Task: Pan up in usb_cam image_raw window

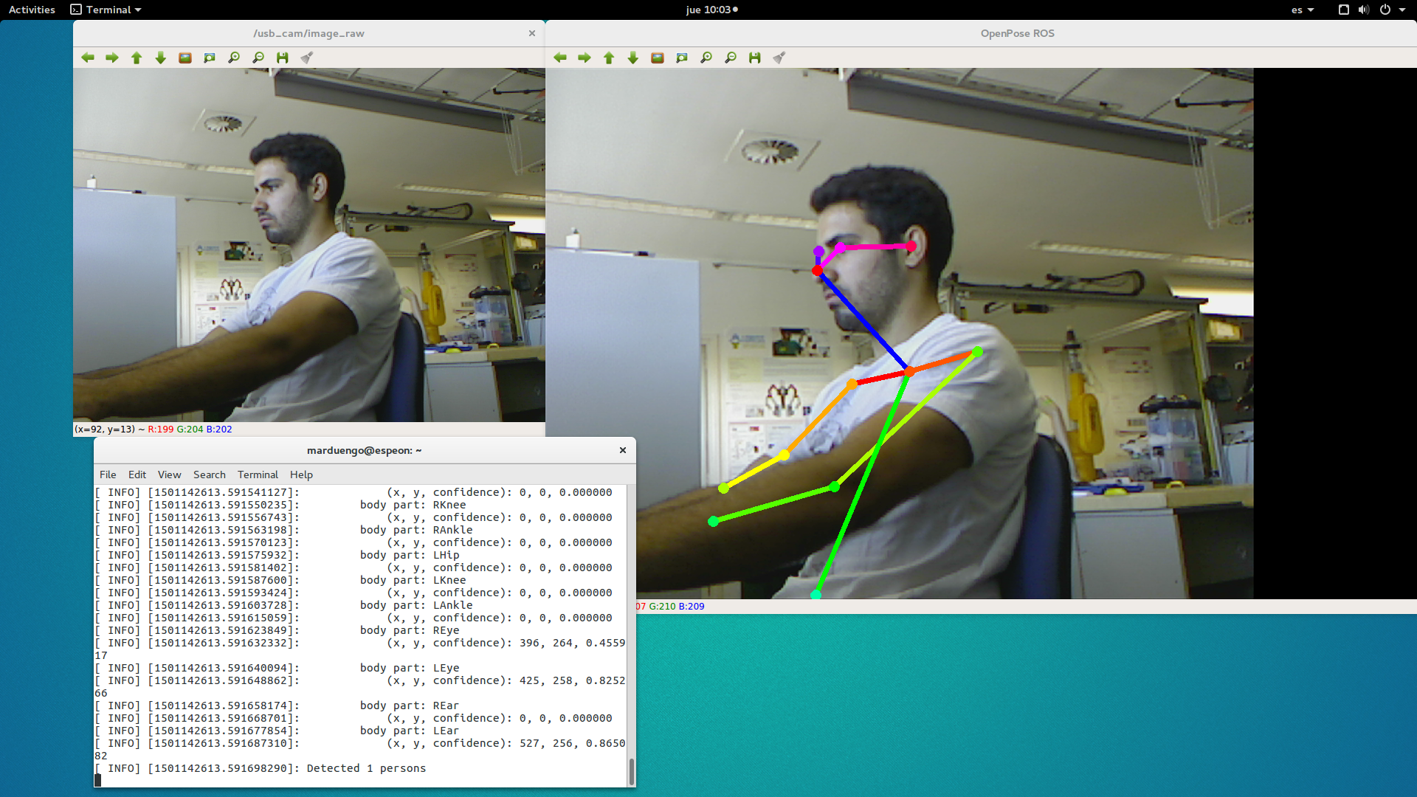Action: point(137,58)
